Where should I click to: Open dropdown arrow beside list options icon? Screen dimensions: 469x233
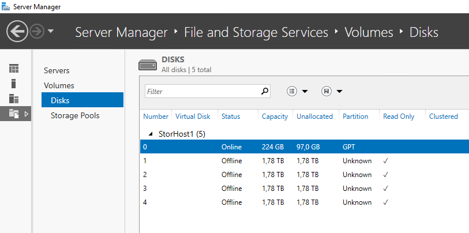tap(305, 91)
